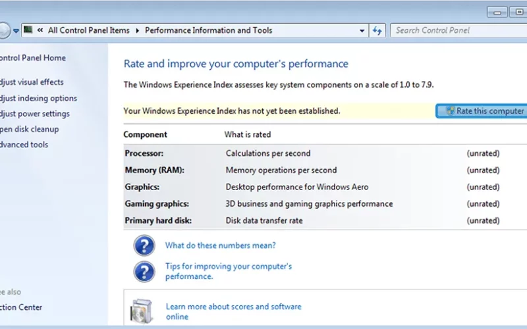Click the refresh icon beside the address bar
The image size is (527, 329).
coord(377,30)
